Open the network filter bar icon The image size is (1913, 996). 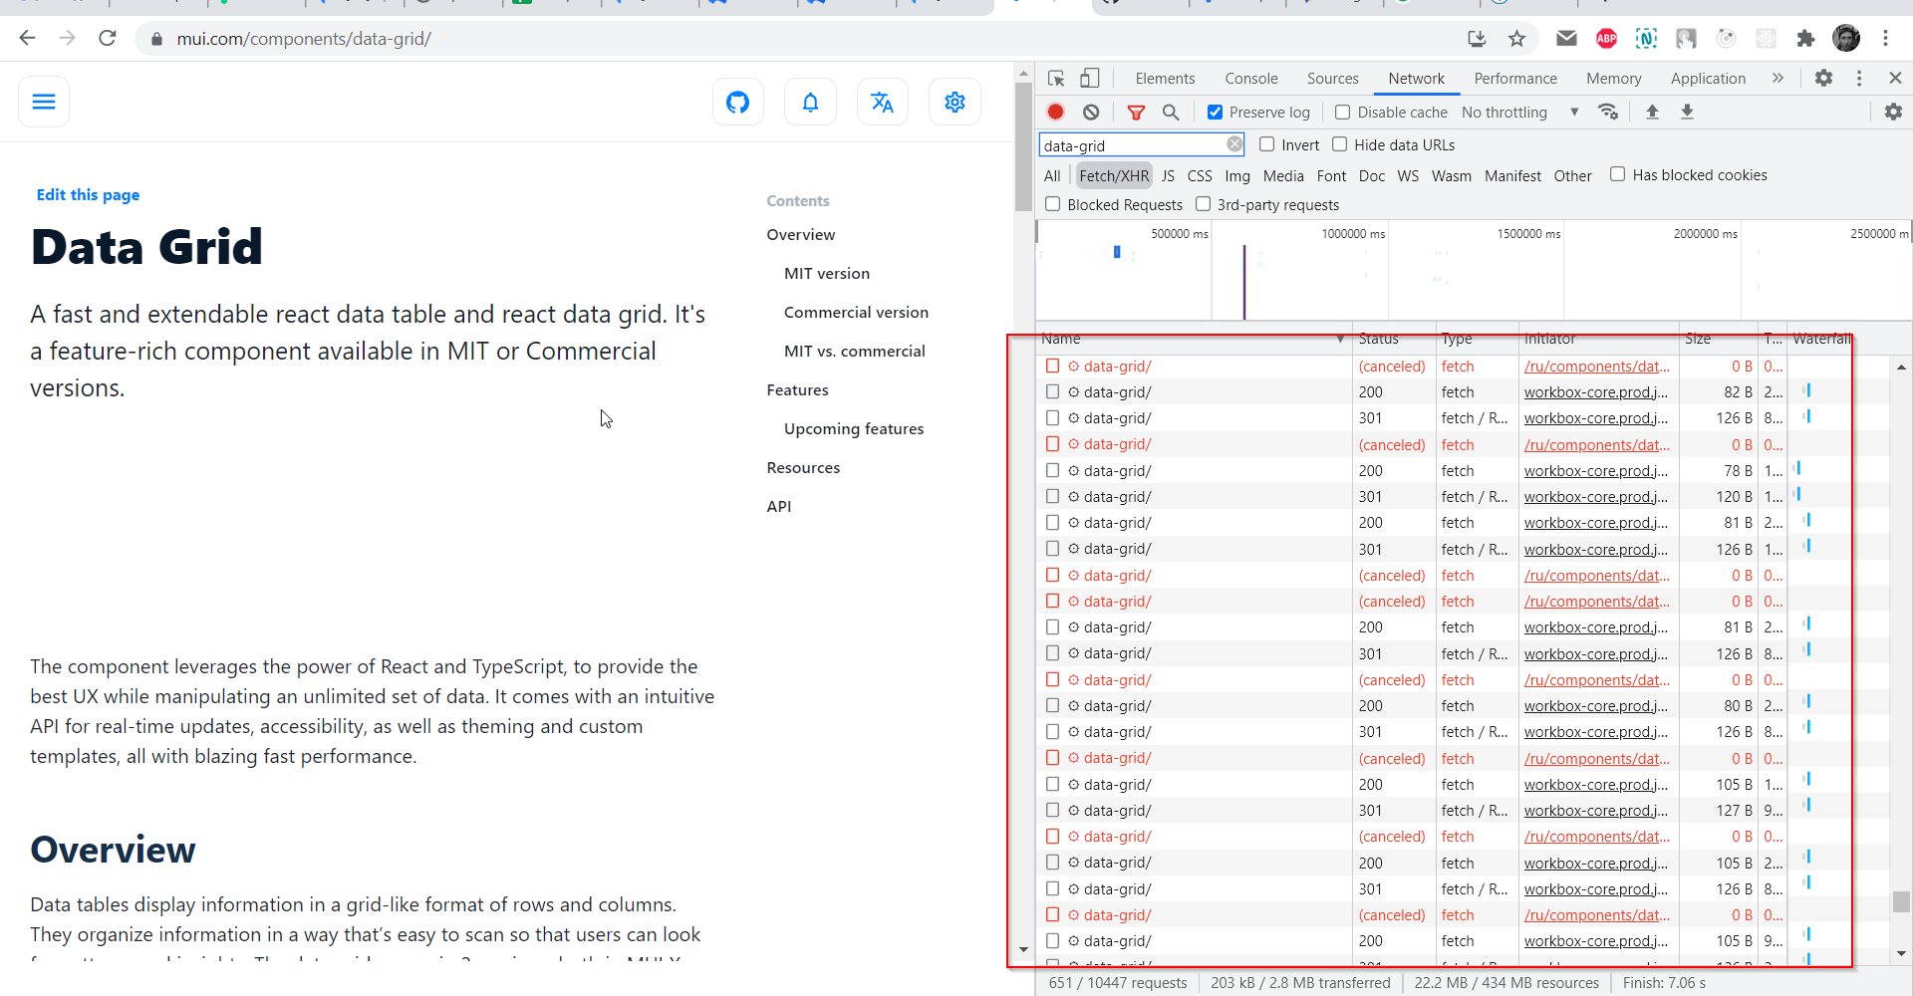point(1136,112)
